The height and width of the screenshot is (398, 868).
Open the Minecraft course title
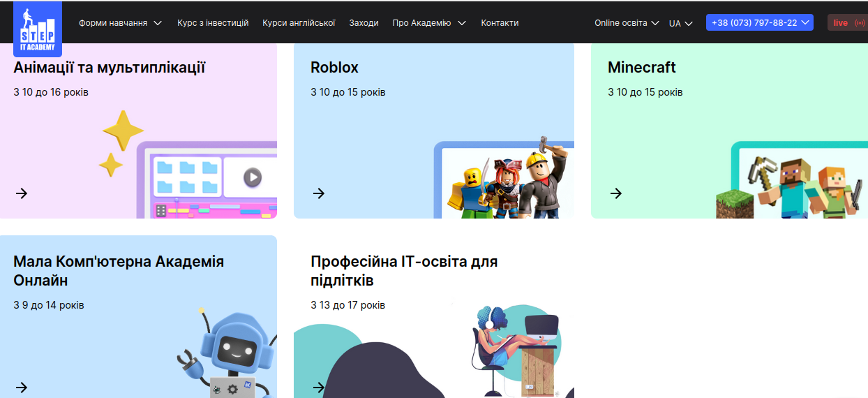[x=642, y=67]
